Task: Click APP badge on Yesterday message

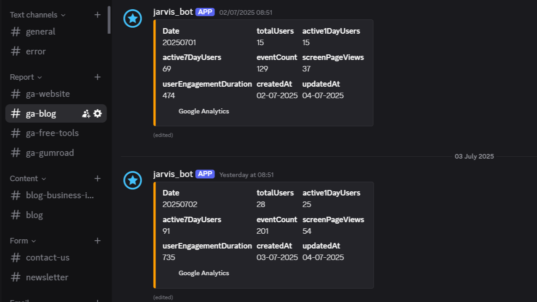Action: tap(205, 174)
